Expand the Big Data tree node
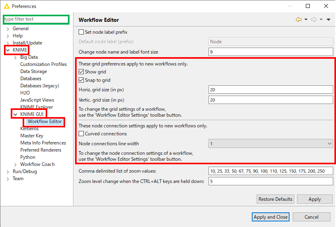Image resolution: width=336 pixels, height=227 pixels. point(15,58)
